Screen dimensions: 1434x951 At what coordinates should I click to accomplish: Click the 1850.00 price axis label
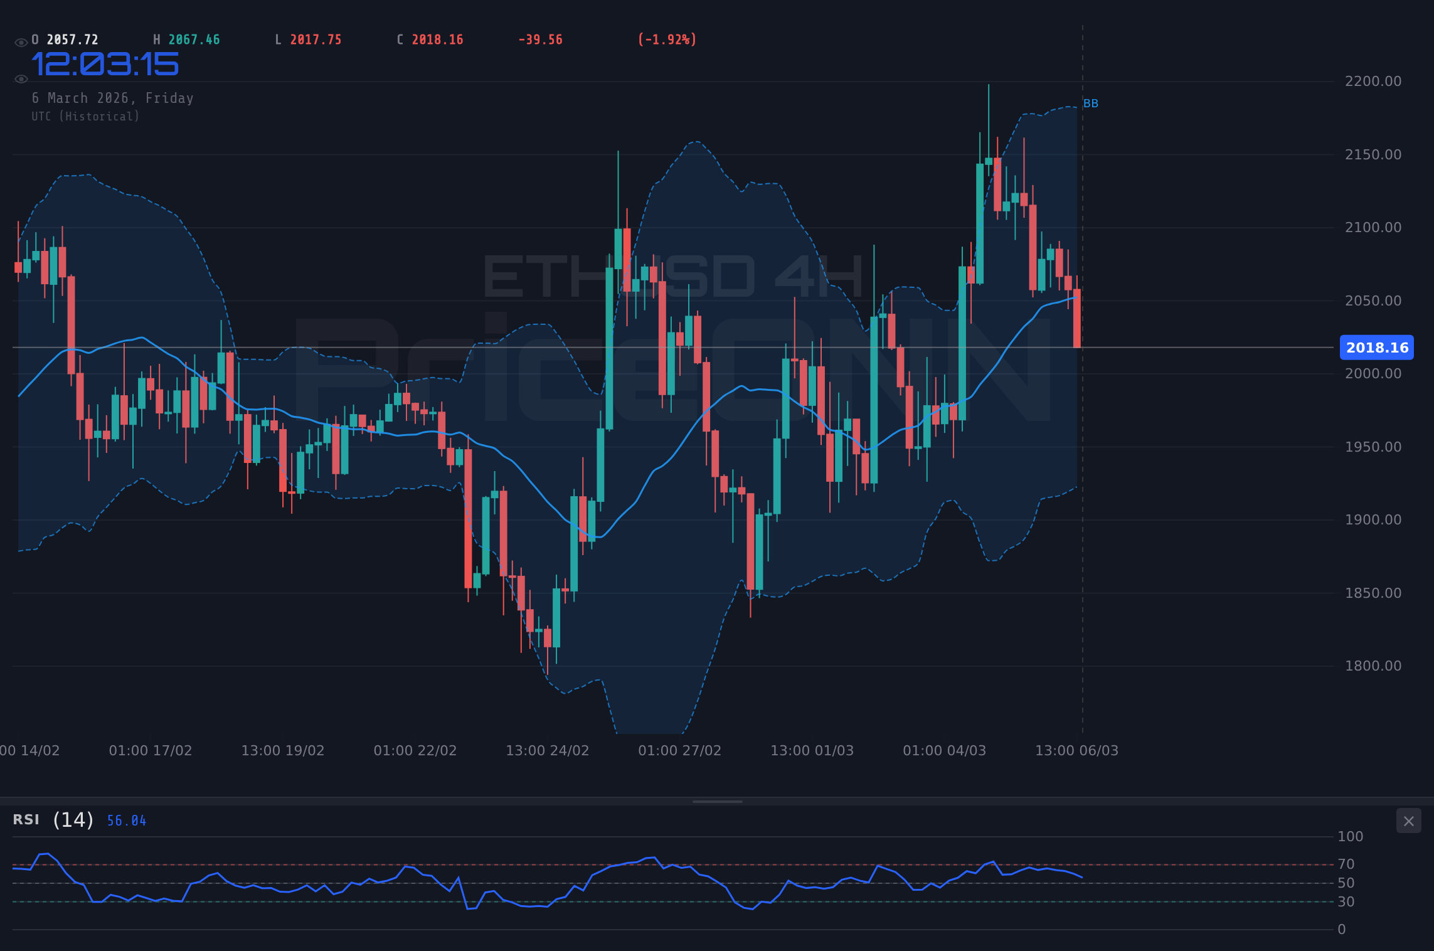pyautogui.click(x=1373, y=593)
